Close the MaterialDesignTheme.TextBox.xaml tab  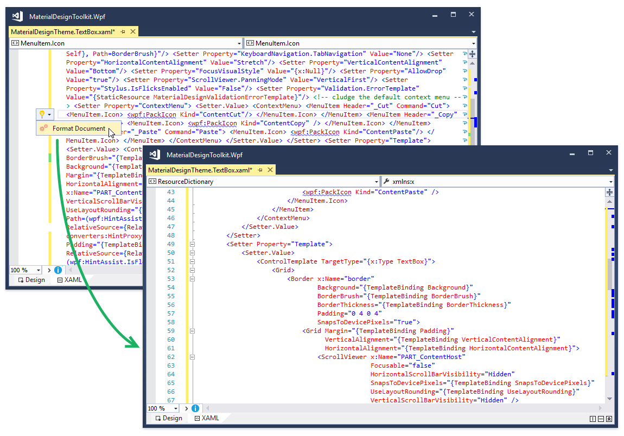coord(270,170)
